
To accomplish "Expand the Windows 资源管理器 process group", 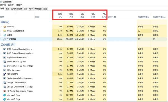I will (x=1, y=31).
